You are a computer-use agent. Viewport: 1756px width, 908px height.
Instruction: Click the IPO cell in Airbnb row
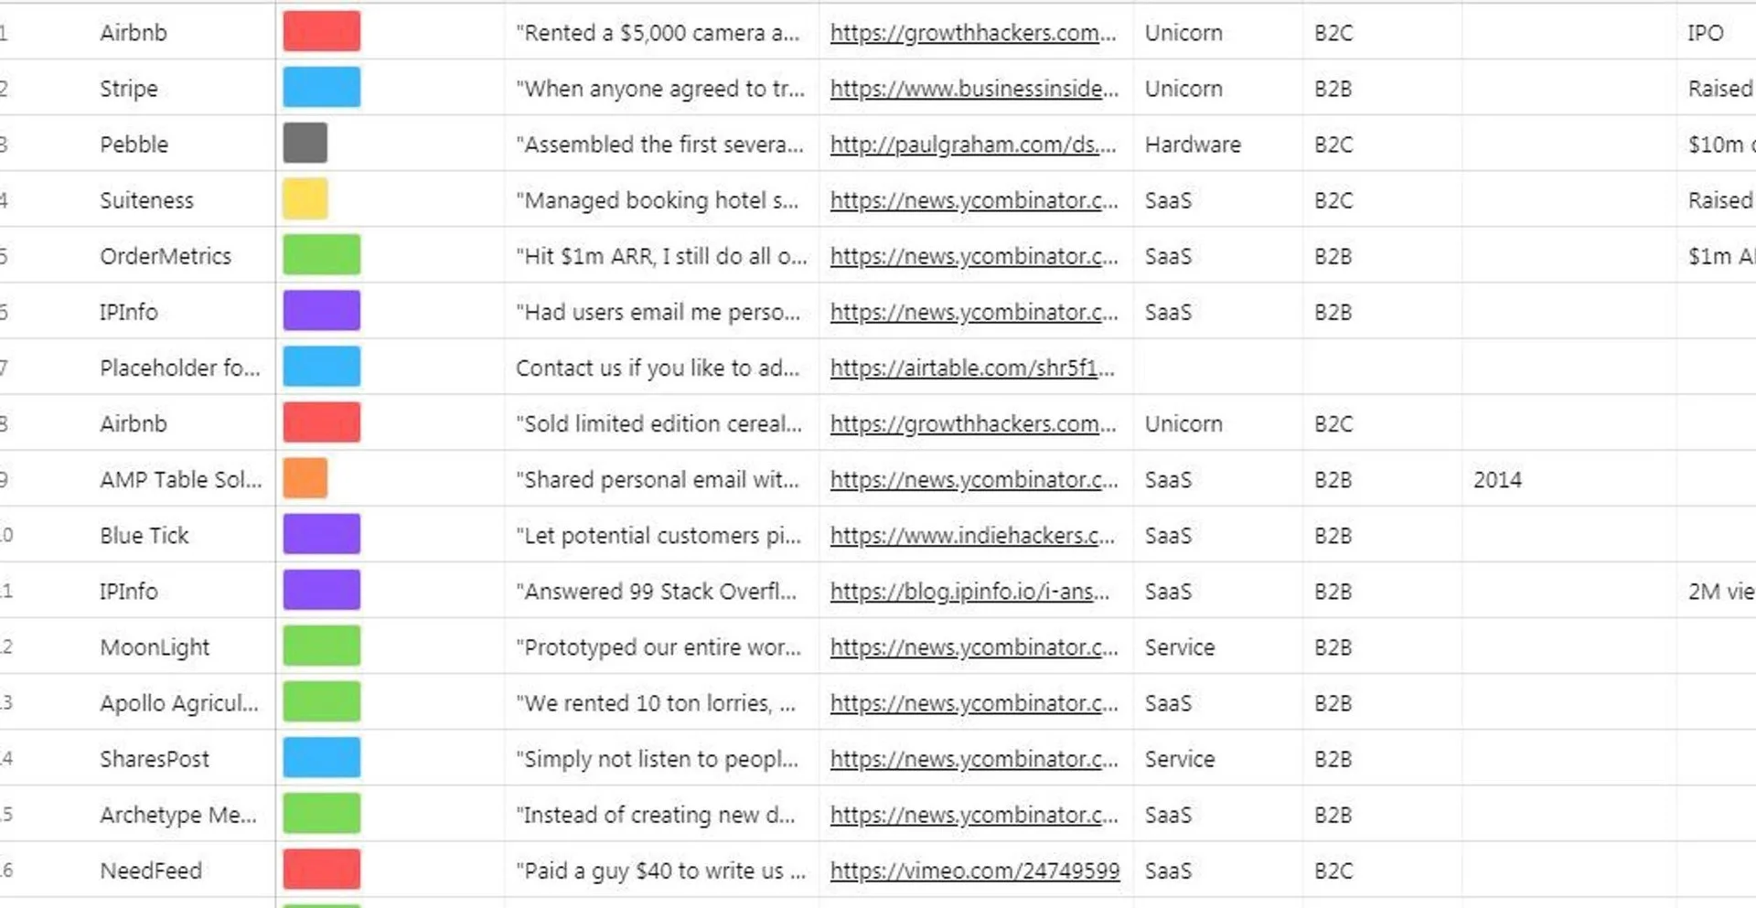pos(1705,33)
